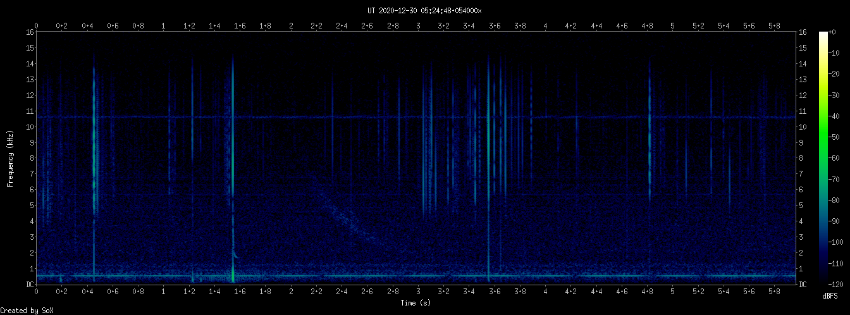Click the bright vertical streak near 3.55 seconds

(x=488, y=158)
